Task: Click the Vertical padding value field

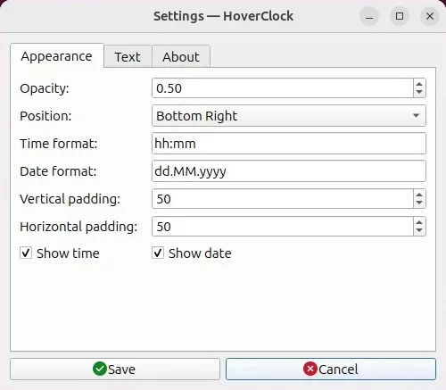Action: 283,199
